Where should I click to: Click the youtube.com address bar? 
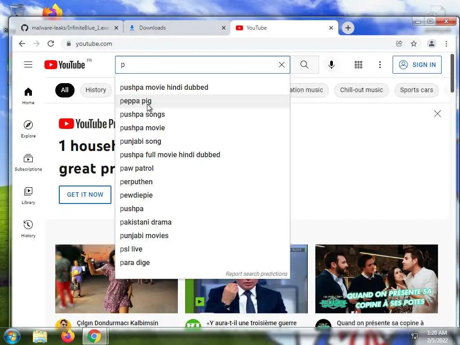coord(229,44)
